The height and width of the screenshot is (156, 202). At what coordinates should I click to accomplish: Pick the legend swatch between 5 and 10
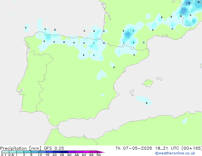(35, 152)
